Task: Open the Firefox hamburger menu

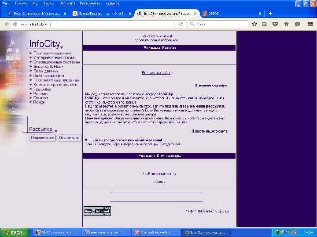Action: point(310,24)
